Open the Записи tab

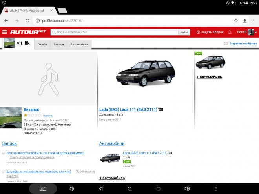[x=58, y=45]
